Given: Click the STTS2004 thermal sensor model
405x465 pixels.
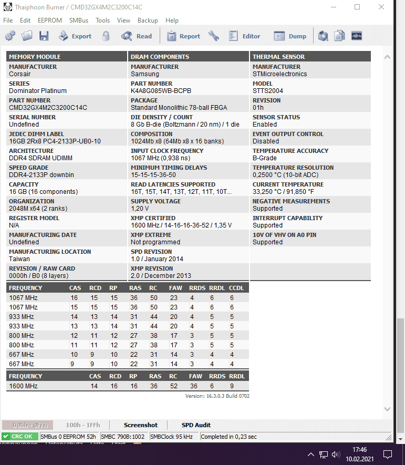Looking at the screenshot, I should pos(268,91).
